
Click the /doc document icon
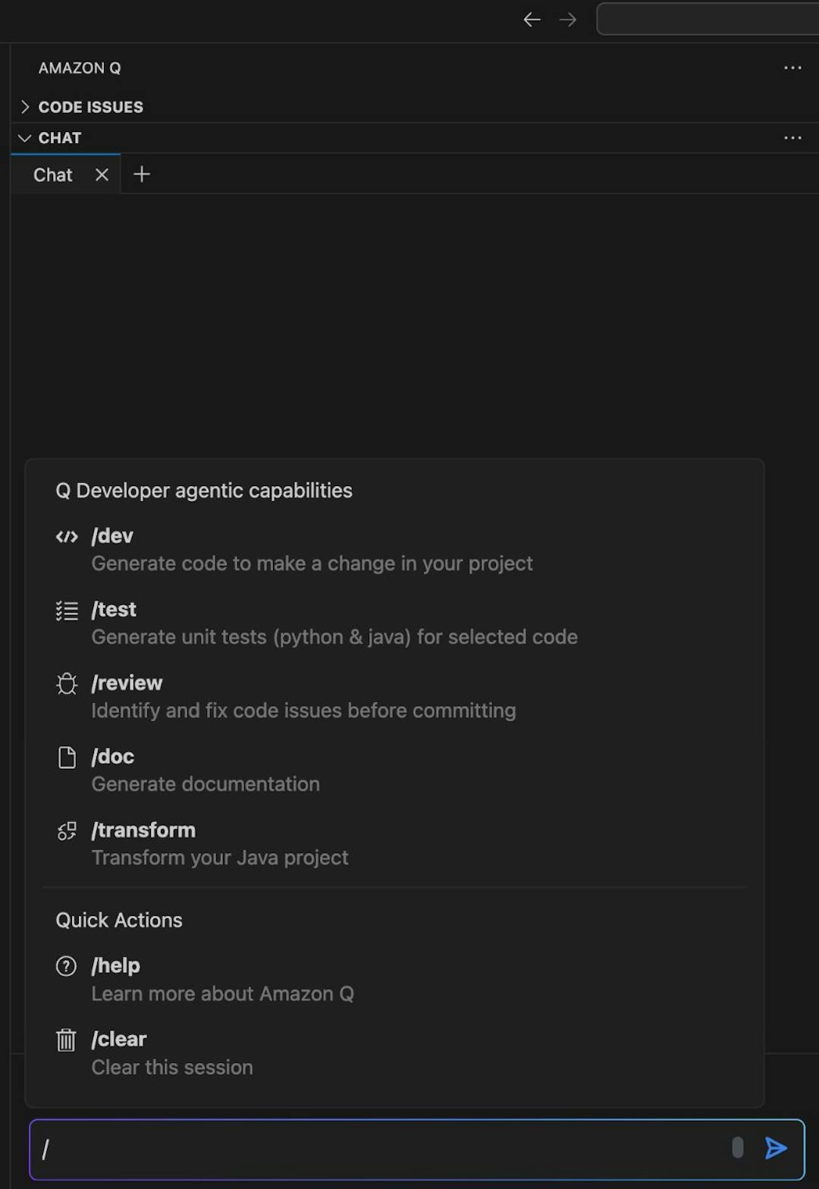[x=66, y=757]
